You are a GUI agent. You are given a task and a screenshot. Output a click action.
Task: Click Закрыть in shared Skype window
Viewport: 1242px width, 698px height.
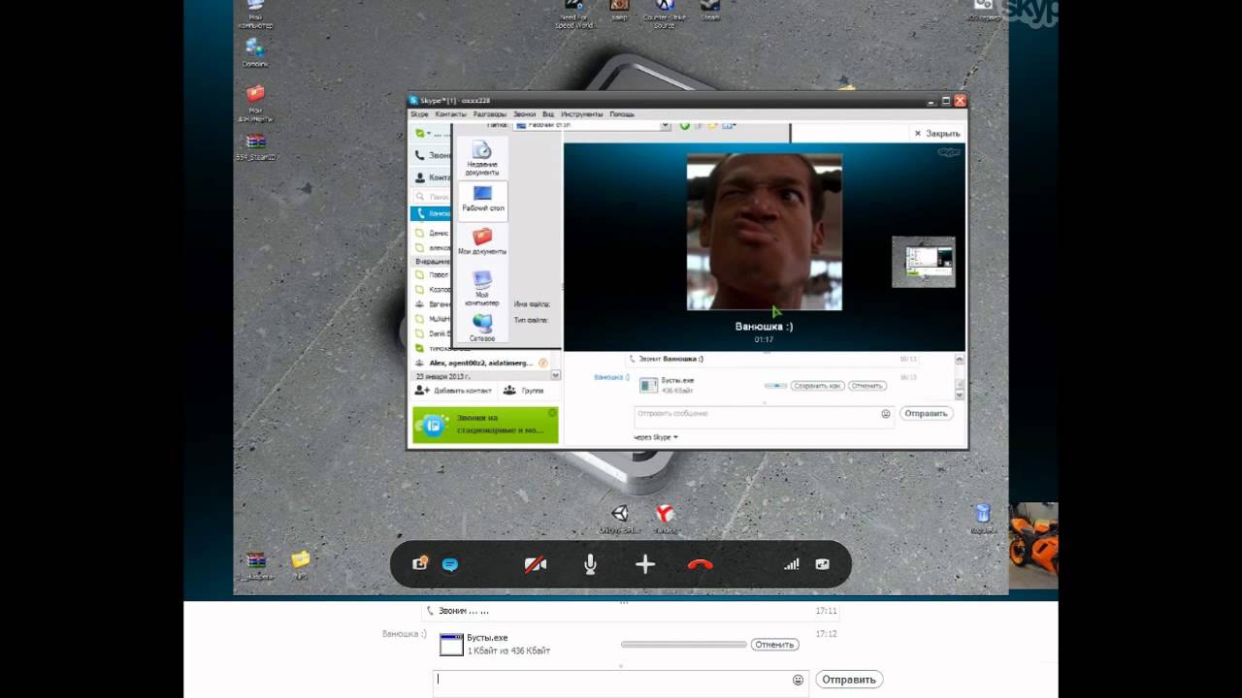pyautogui.click(x=937, y=134)
